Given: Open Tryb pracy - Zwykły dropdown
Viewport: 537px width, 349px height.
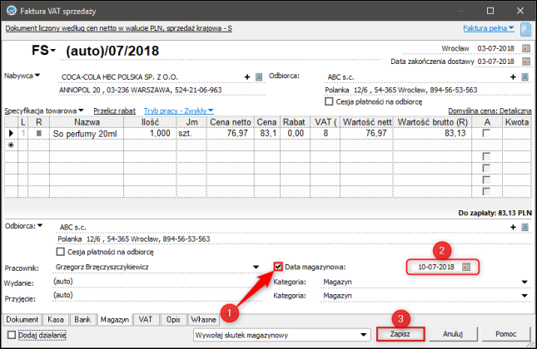Looking at the screenshot, I should (178, 111).
